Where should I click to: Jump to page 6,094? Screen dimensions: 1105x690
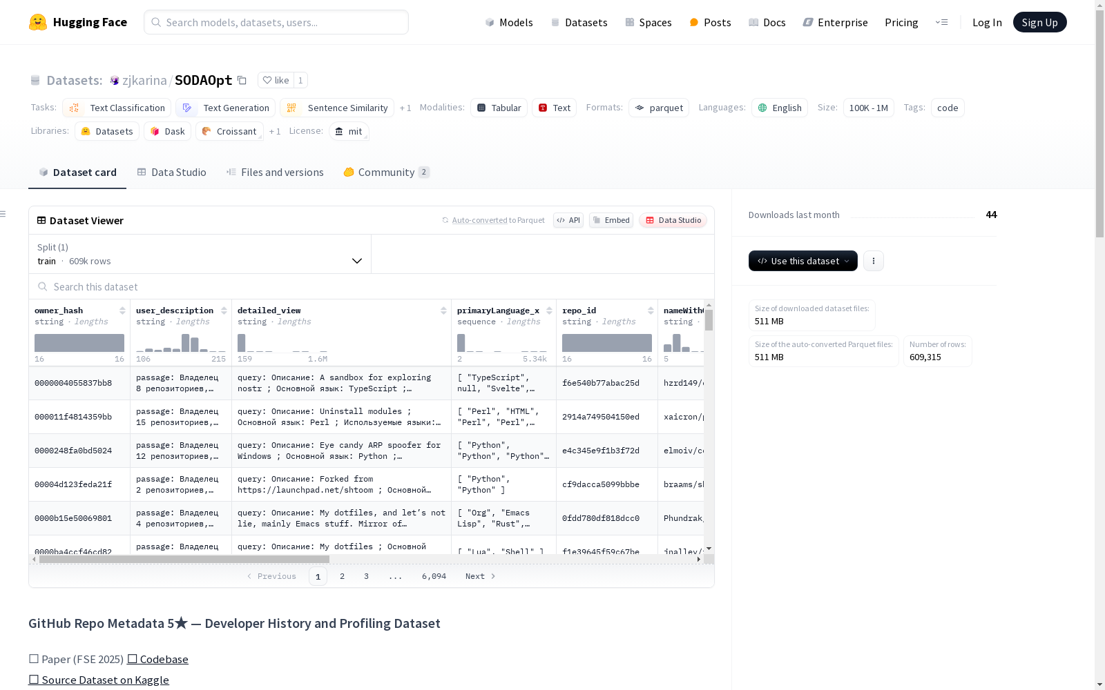434,576
